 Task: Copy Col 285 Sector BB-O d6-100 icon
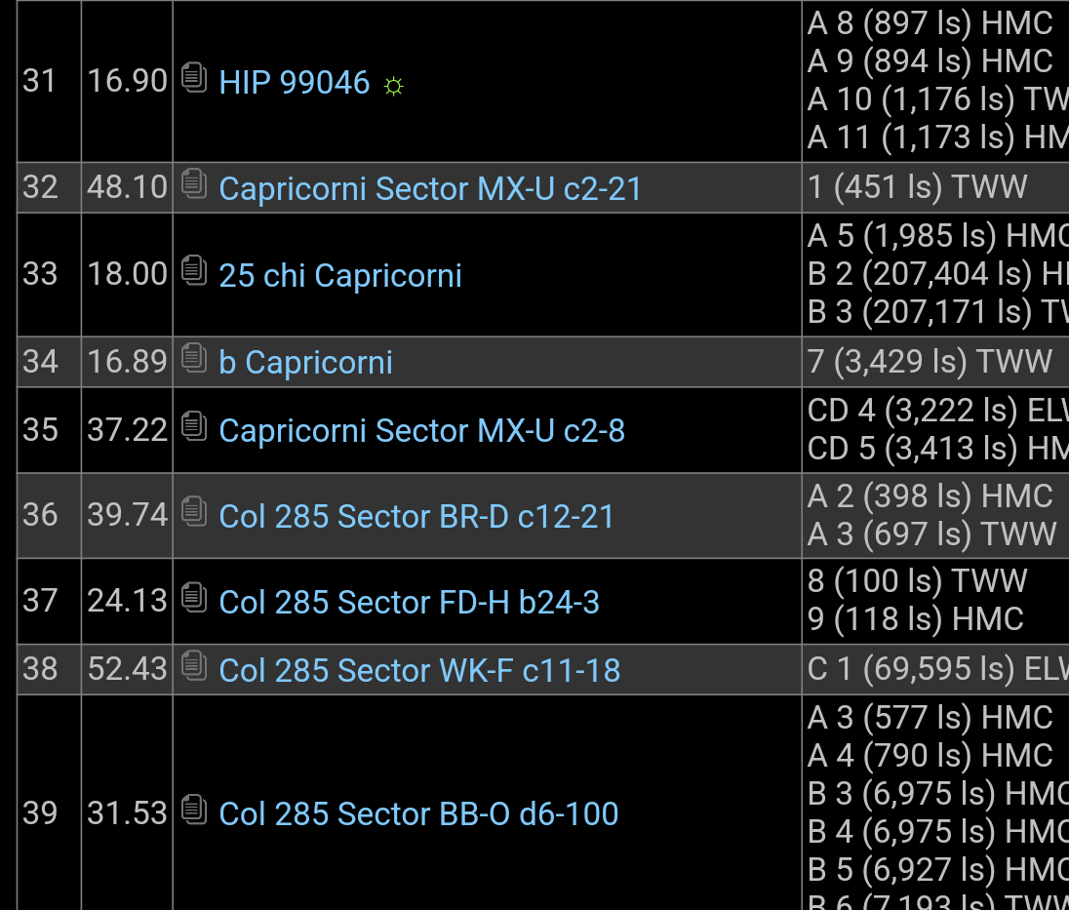click(194, 810)
